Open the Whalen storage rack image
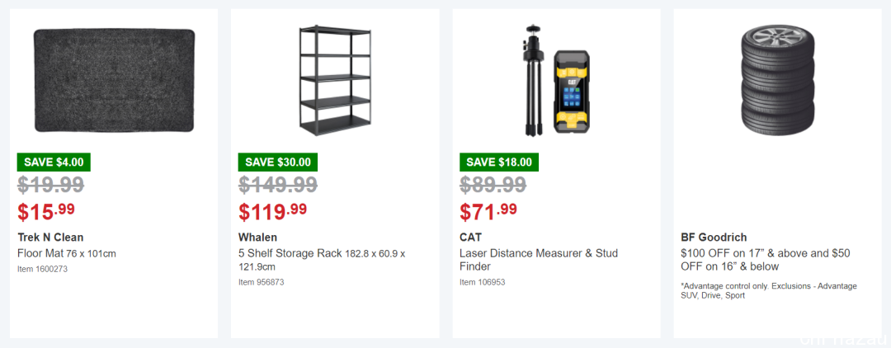Viewport: 891px width, 348px height. click(x=335, y=80)
